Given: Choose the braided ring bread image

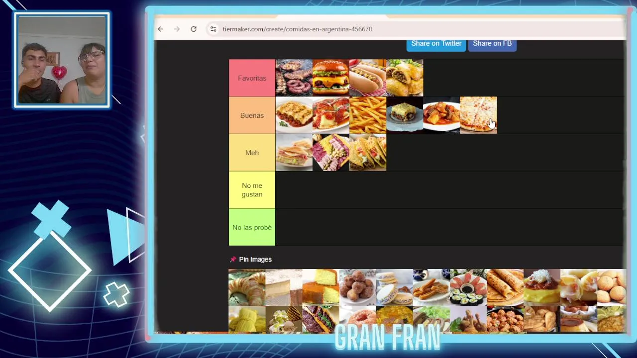Looking at the screenshot, I should (x=247, y=287).
